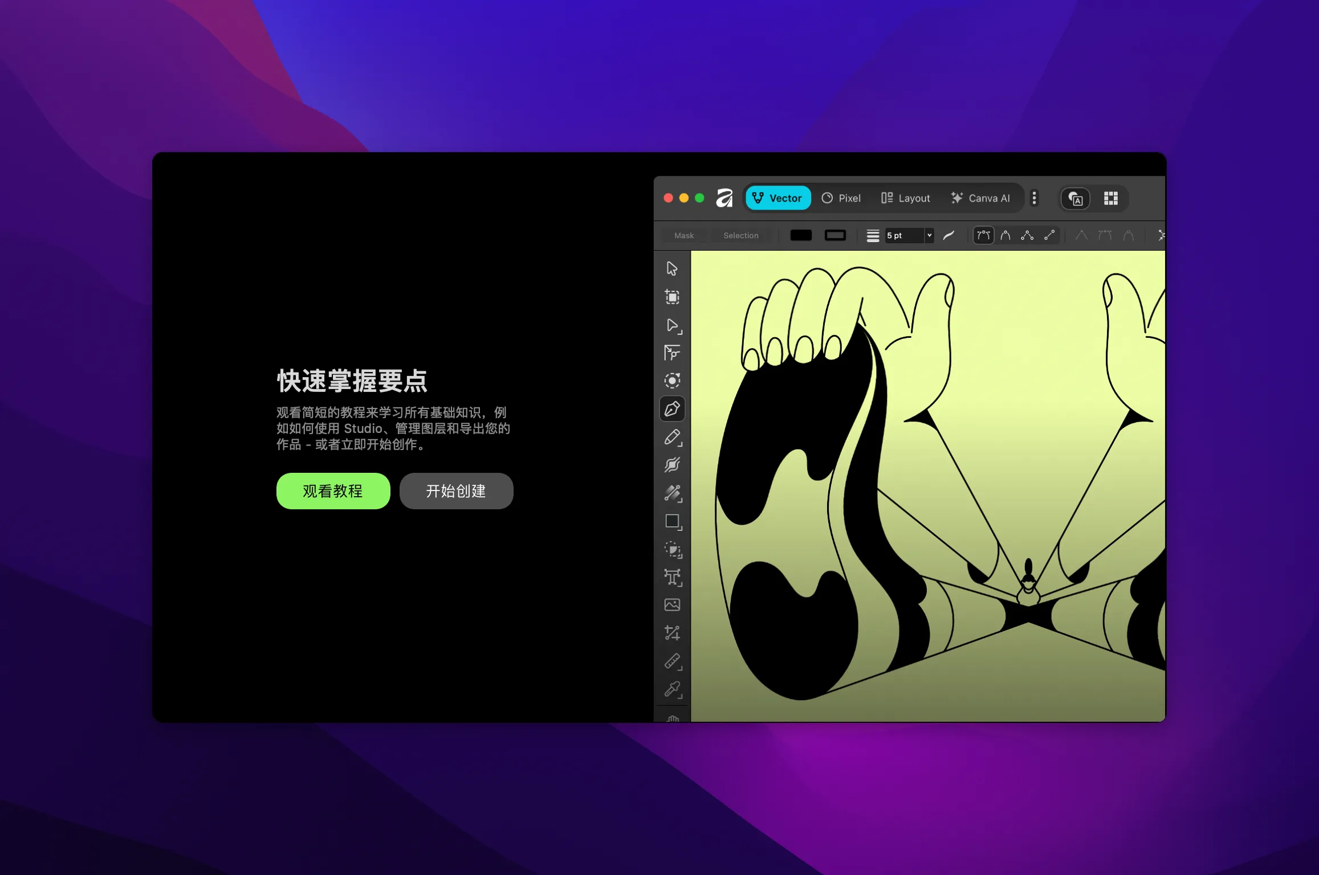Switch to Smart pen mode
Image resolution: width=1319 pixels, height=875 pixels.
pyautogui.click(x=1005, y=235)
